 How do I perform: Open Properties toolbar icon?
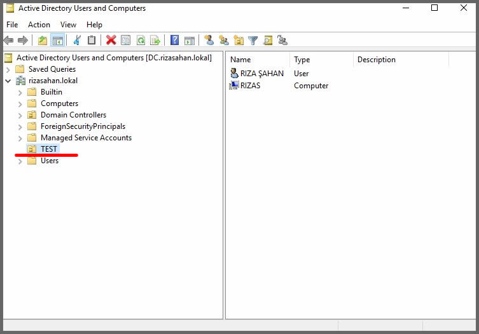(125, 40)
